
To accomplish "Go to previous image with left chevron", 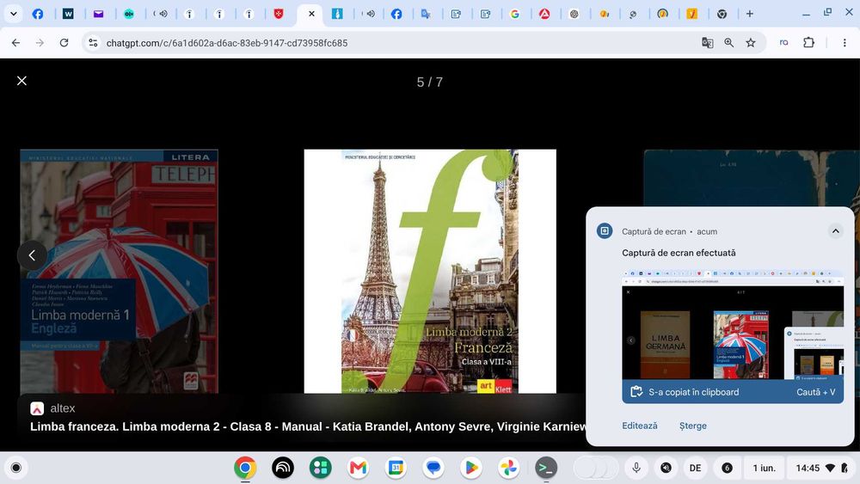I will click(x=32, y=255).
